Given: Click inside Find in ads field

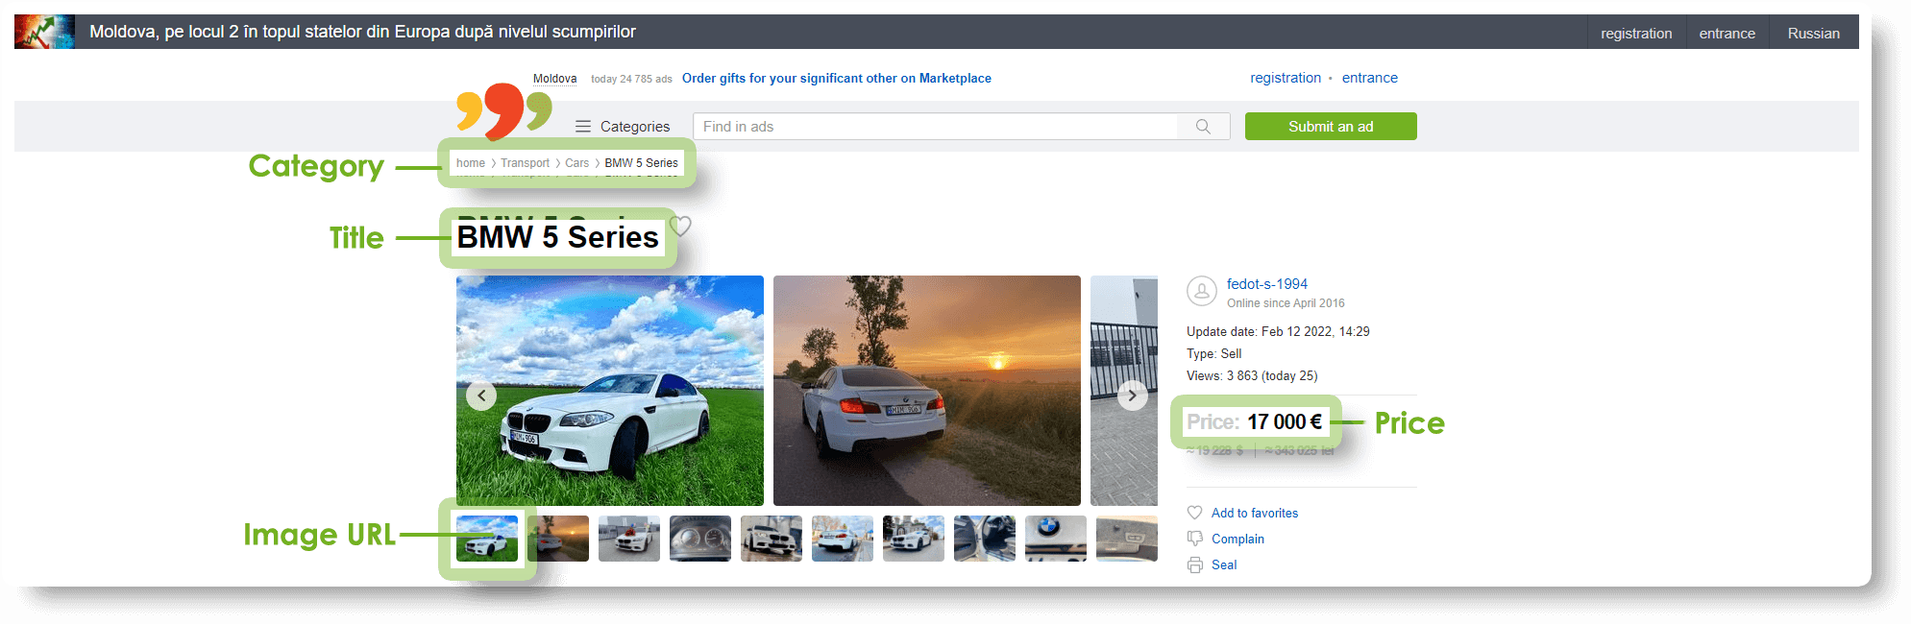Looking at the screenshot, I should [936, 127].
